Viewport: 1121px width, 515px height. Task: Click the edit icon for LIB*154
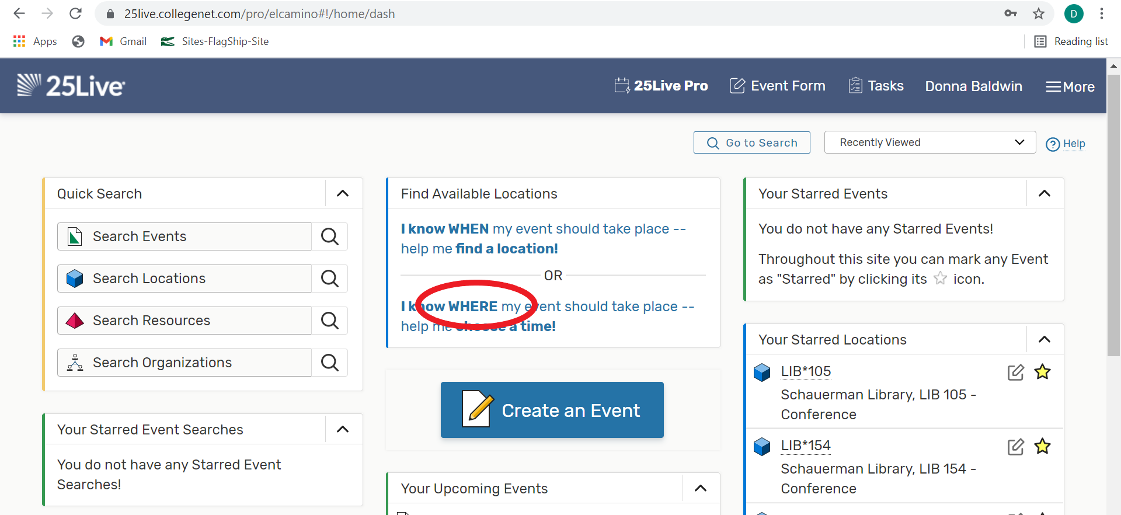(x=1016, y=447)
